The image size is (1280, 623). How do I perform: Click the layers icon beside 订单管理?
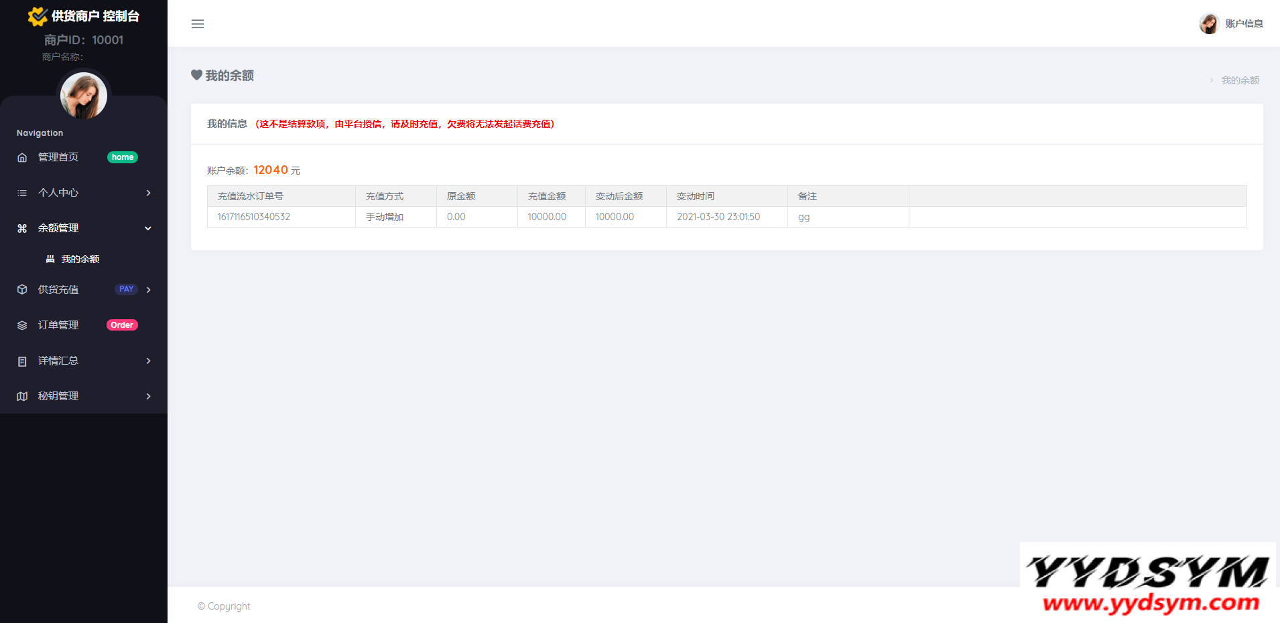(22, 325)
